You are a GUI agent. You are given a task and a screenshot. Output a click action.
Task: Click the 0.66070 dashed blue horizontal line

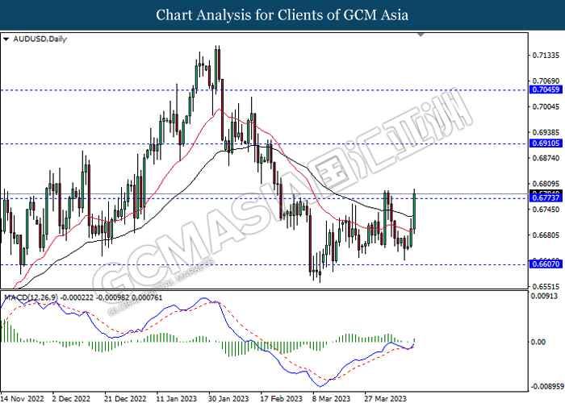264,264
